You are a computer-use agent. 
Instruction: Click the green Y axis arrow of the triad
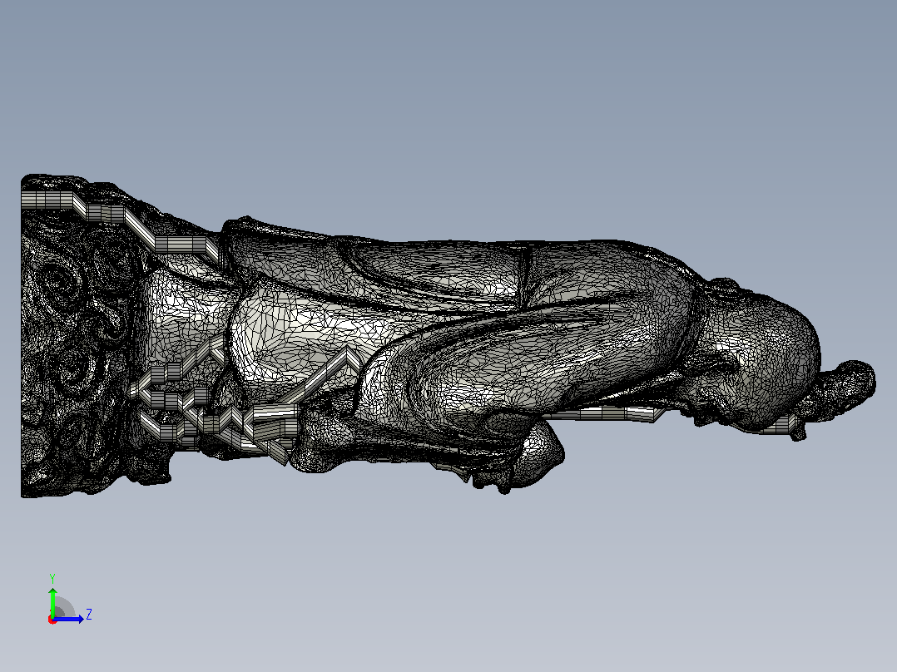pos(52,601)
